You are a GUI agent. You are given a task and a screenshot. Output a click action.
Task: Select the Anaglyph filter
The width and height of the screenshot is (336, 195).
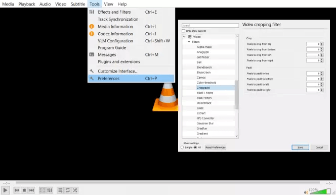pyautogui.click(x=203, y=52)
